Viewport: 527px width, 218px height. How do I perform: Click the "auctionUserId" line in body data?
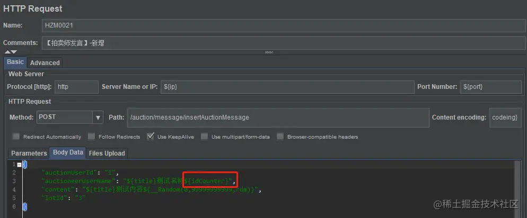click(80, 172)
